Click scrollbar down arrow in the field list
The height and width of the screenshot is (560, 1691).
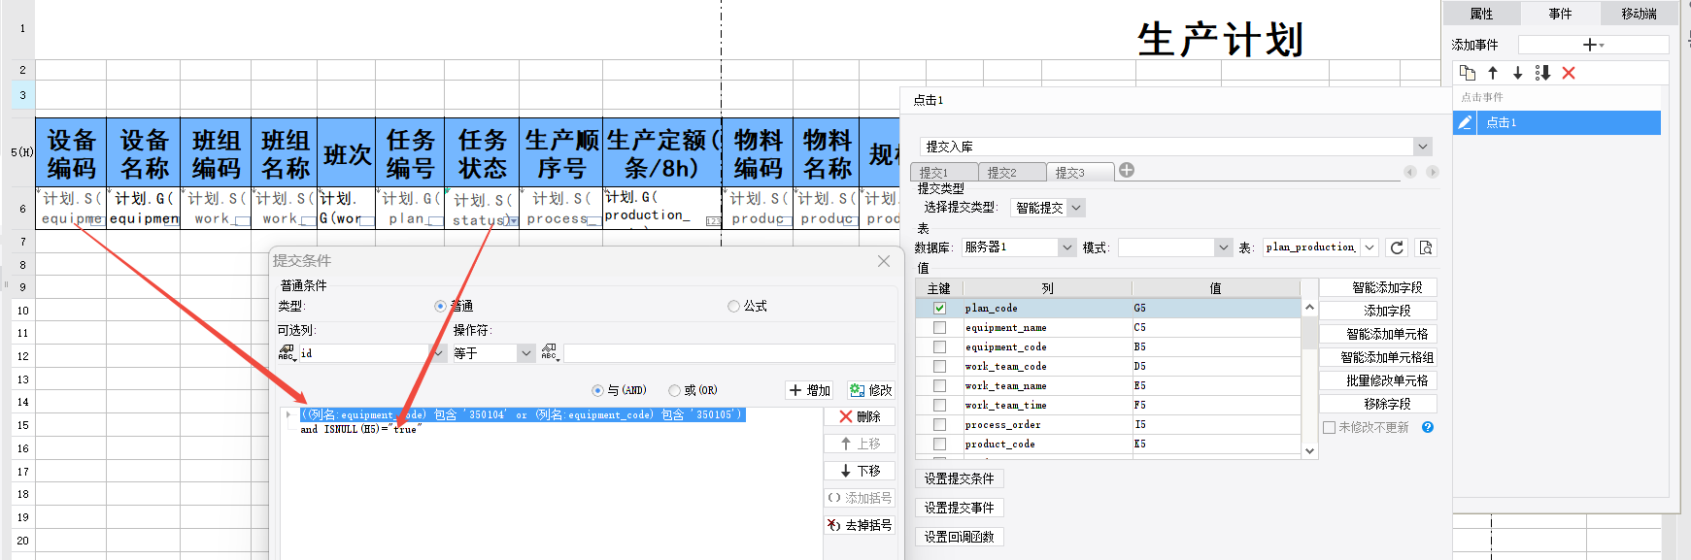click(x=1309, y=450)
